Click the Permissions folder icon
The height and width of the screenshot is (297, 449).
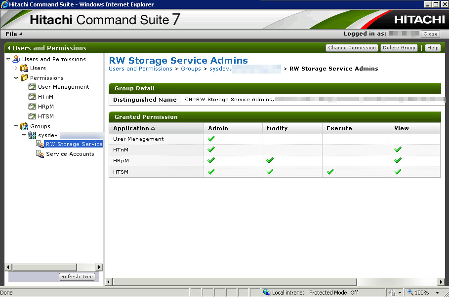[x=24, y=78]
